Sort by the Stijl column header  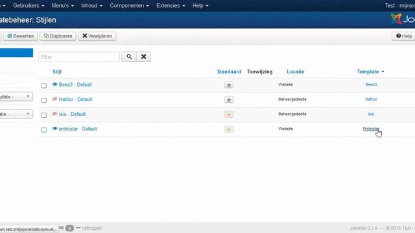(x=57, y=72)
